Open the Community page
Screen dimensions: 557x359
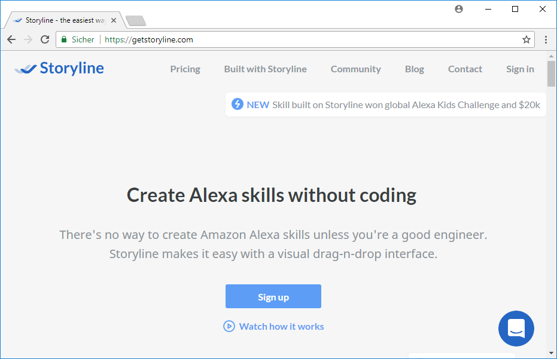click(x=355, y=69)
